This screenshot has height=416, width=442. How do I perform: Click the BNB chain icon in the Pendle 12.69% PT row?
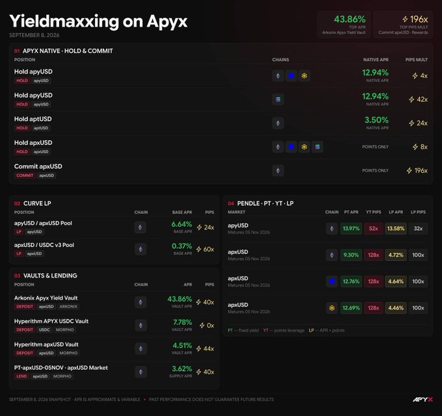coord(331,308)
